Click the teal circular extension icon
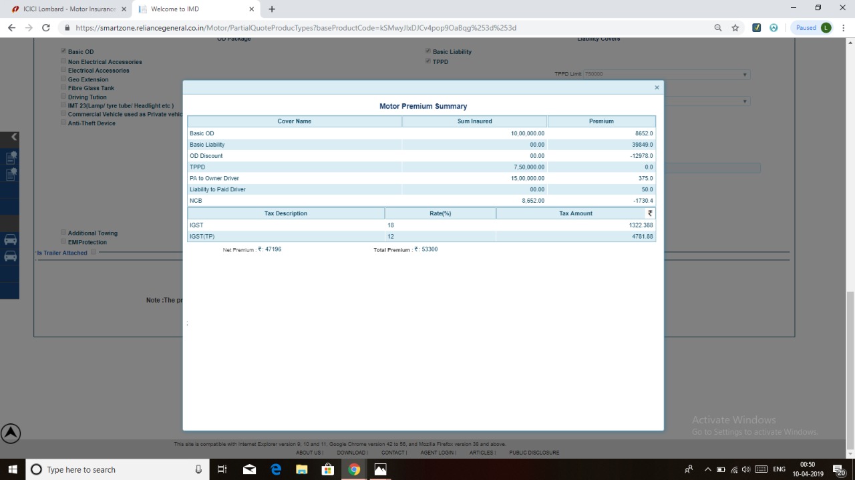 (774, 28)
